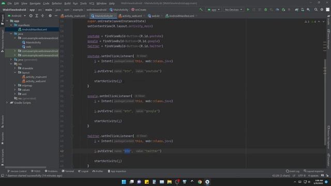Collapse the res folder

(11, 64)
